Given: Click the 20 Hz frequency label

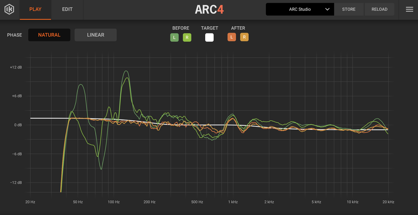Looking at the screenshot, I should point(30,202).
